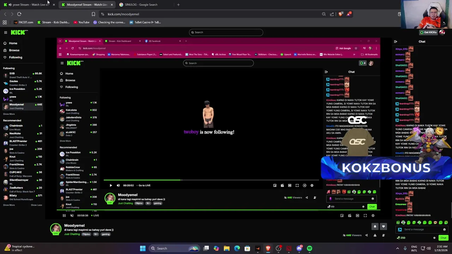Open the user profile avatar in the Kick header
The image size is (452, 254).
tap(442, 32)
